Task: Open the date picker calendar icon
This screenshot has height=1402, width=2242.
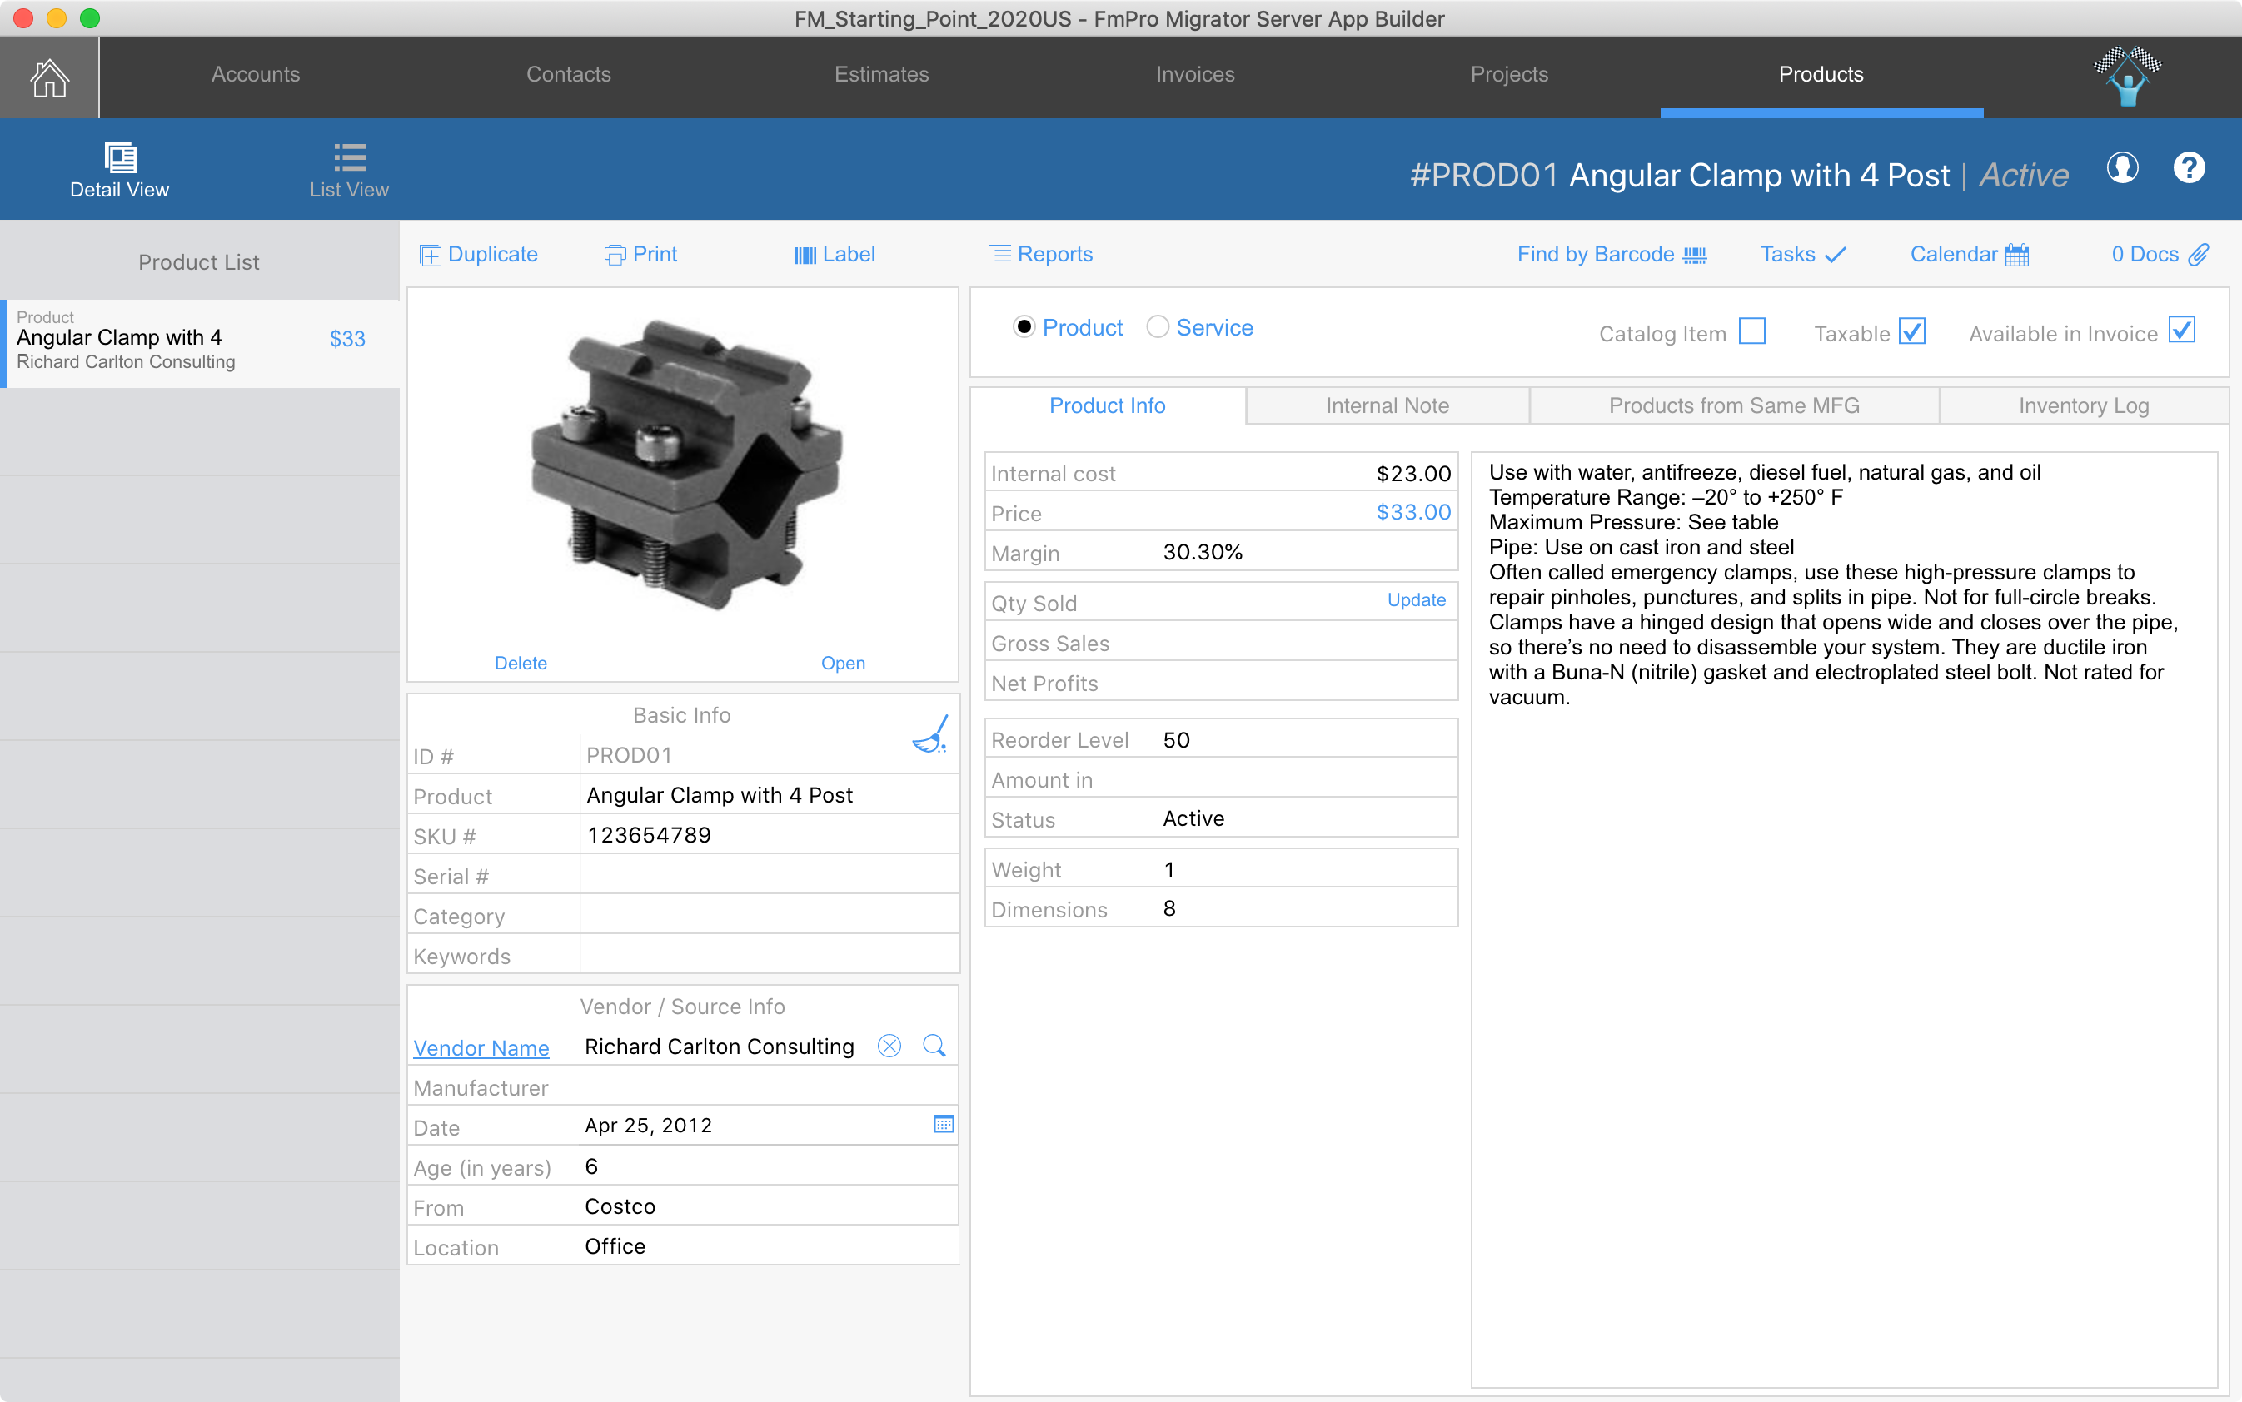Action: (x=943, y=1124)
